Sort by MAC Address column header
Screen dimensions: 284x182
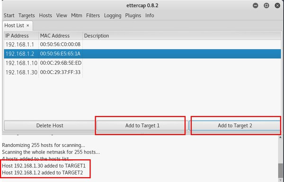click(61, 36)
